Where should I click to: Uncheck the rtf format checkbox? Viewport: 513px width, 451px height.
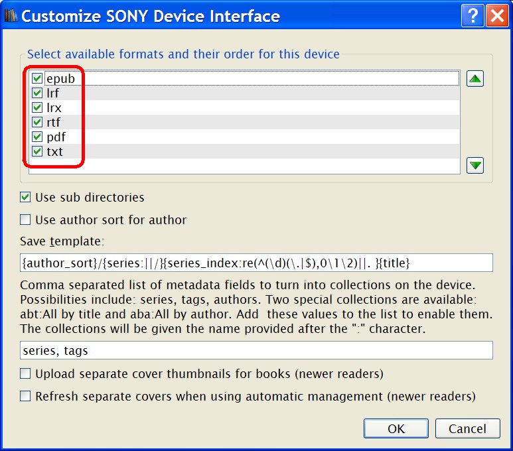(x=37, y=122)
